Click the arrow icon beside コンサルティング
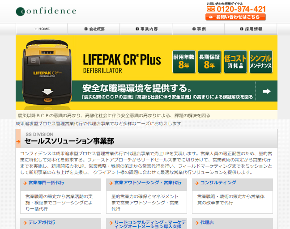This screenshot has height=229, width=290. (x=196, y=183)
